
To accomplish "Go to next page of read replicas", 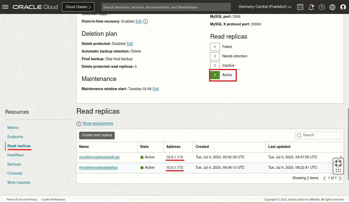I will (340, 178).
